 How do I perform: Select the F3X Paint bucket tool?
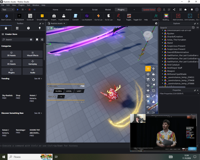(x=154, y=74)
